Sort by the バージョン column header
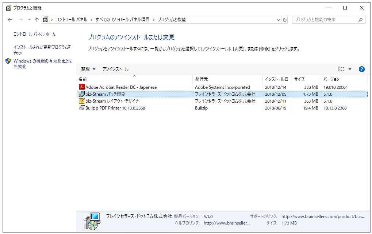Image resolution: width=372 pixels, height=234 pixels. tap(344, 79)
